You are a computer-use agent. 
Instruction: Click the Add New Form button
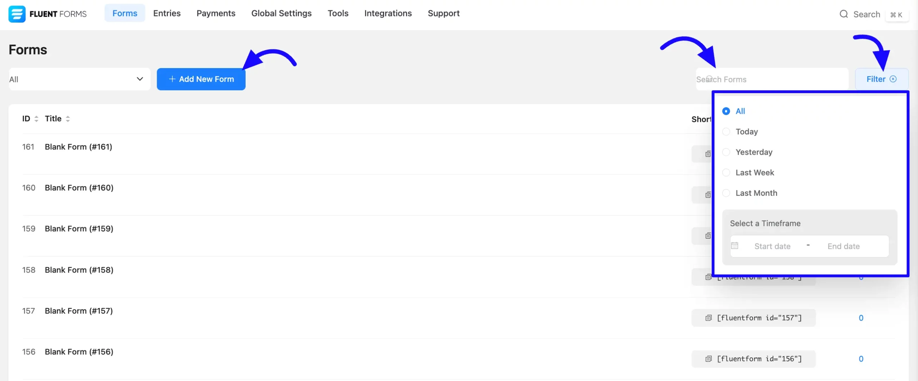point(201,79)
